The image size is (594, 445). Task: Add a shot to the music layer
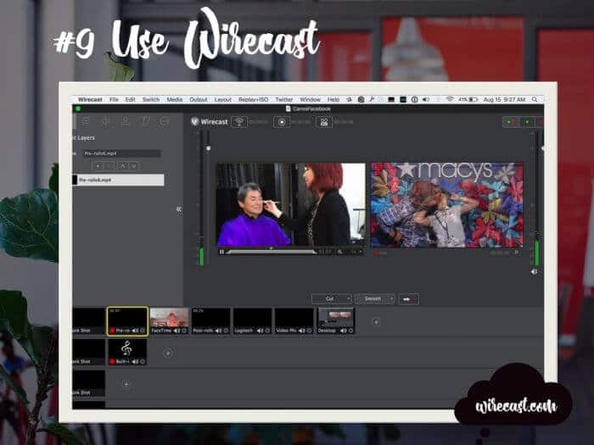point(167,353)
